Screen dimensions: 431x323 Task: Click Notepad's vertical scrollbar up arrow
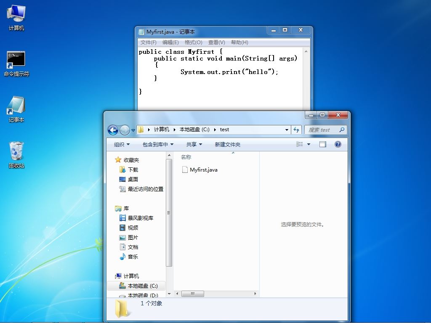(306, 51)
